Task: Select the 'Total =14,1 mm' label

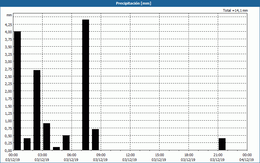Action: (x=235, y=10)
